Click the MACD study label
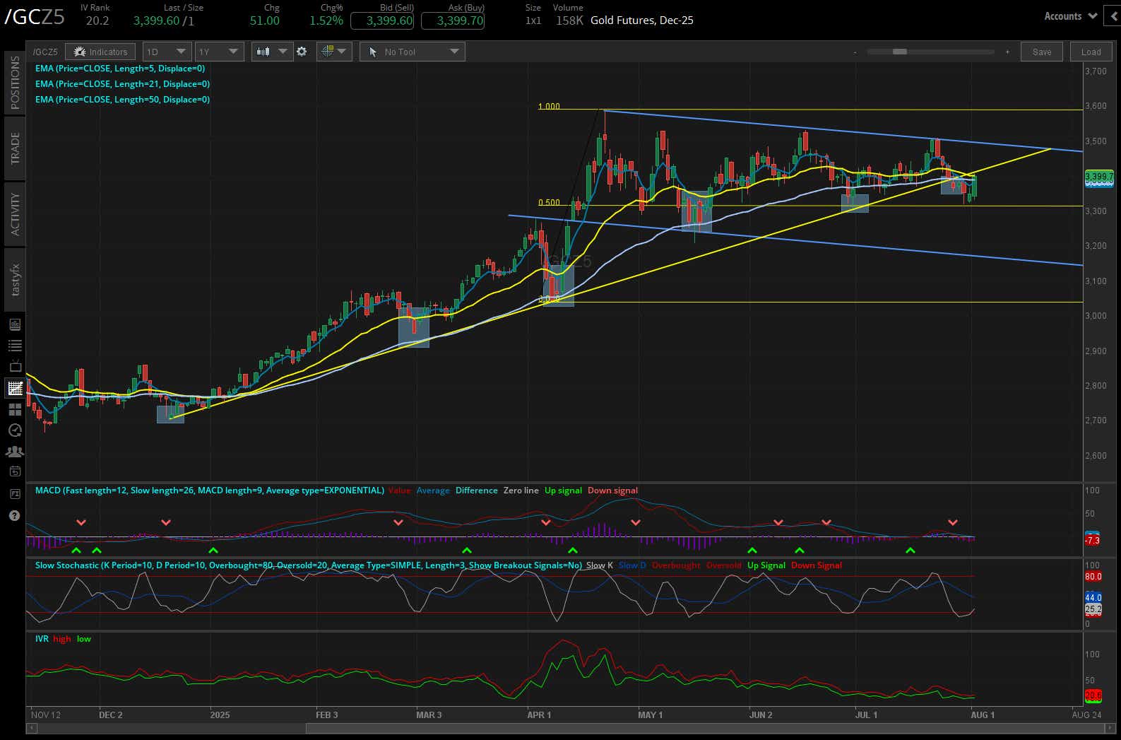1121x740 pixels. point(209,491)
